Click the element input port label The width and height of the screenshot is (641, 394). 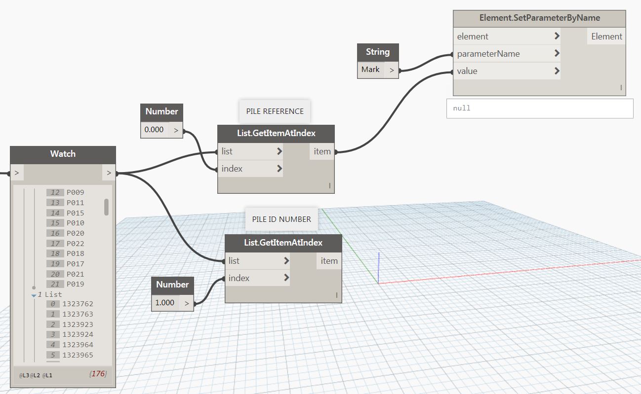pyautogui.click(x=473, y=36)
